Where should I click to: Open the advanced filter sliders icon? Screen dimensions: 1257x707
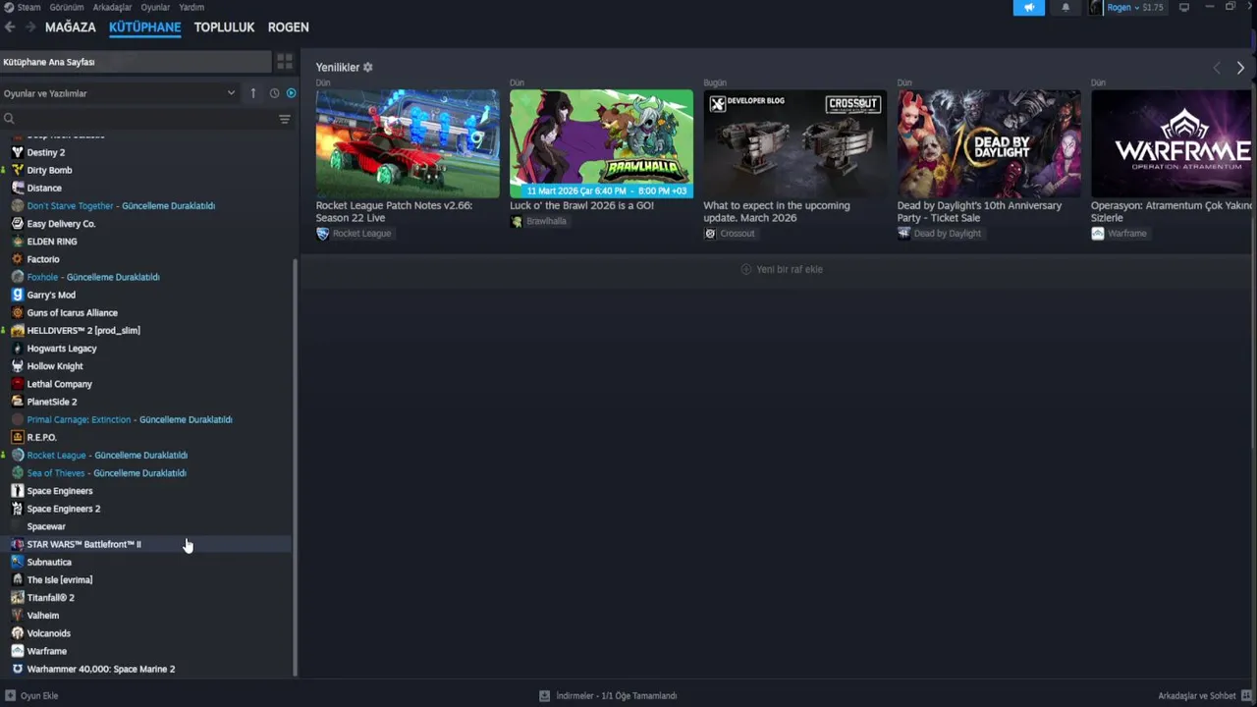285,119
